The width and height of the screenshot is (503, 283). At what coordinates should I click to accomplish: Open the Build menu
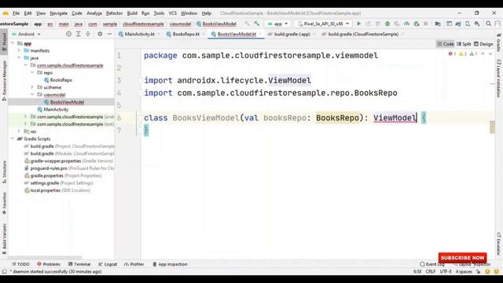132,13
